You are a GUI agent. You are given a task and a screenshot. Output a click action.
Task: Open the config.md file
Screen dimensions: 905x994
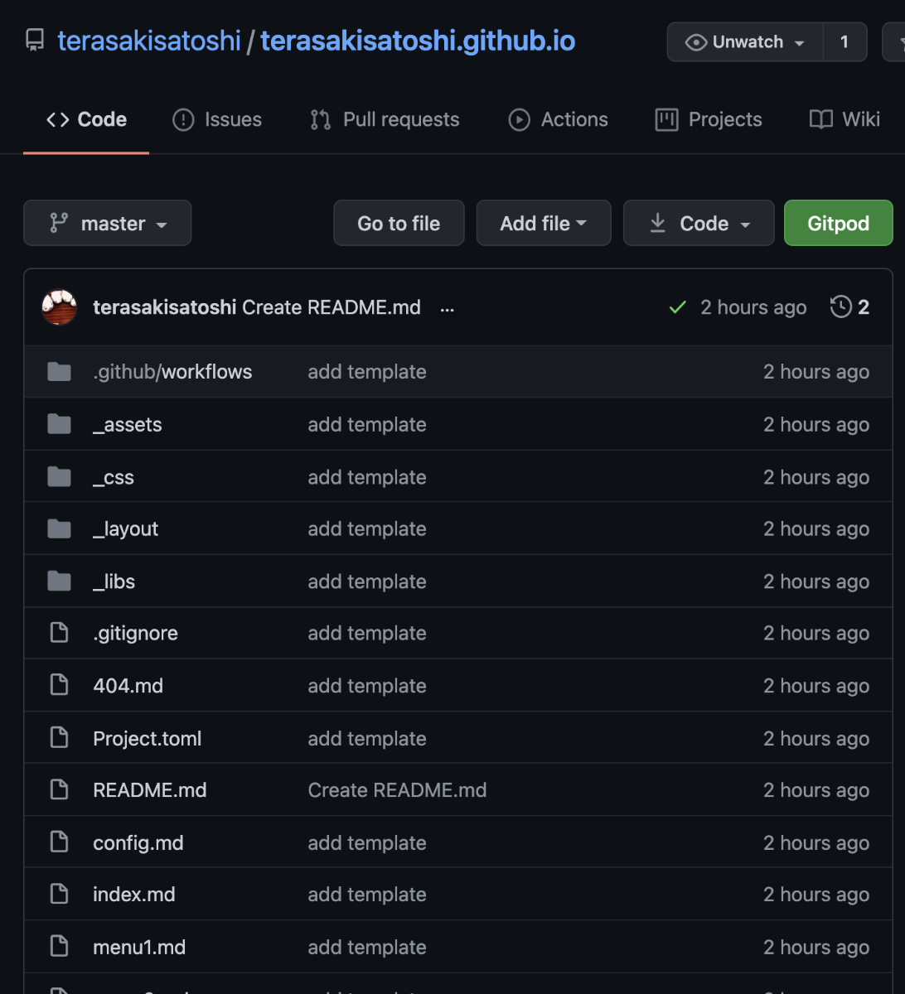138,843
